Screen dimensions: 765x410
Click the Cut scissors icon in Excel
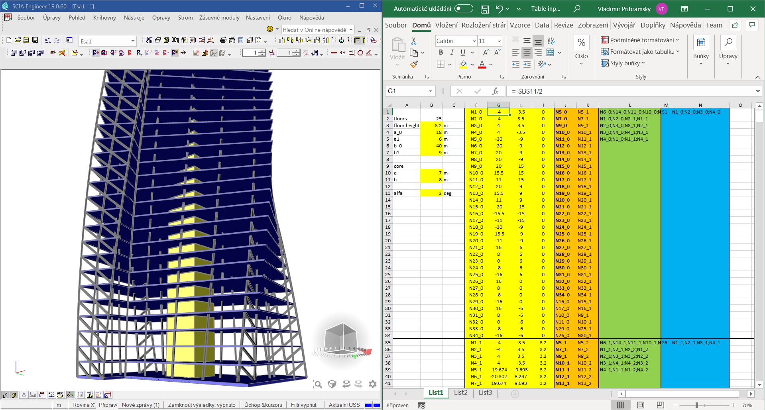414,41
